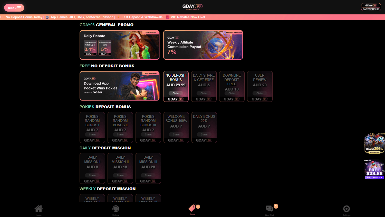Claim DAILY MISSION III AUD 28
The width and height of the screenshot is (385, 217).
click(148, 175)
